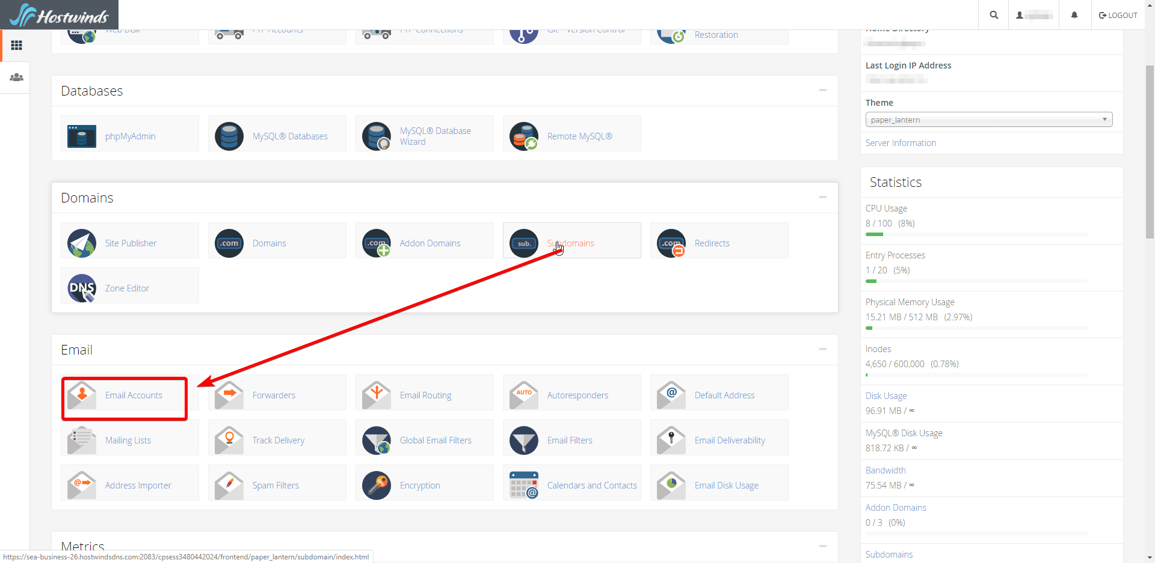Viewport: 1155px width, 563px height.
Task: Open the Address Importer icon
Action: [82, 485]
